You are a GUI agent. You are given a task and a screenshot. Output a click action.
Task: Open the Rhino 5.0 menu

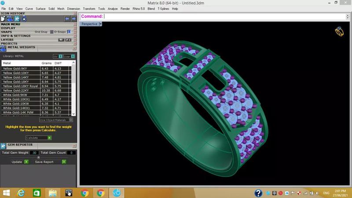coord(139,9)
